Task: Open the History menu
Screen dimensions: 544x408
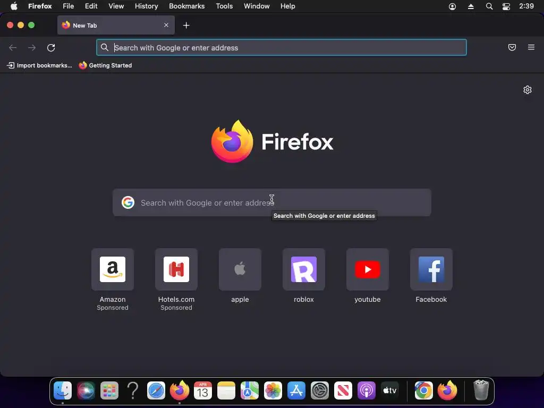Action: pyautogui.click(x=147, y=6)
